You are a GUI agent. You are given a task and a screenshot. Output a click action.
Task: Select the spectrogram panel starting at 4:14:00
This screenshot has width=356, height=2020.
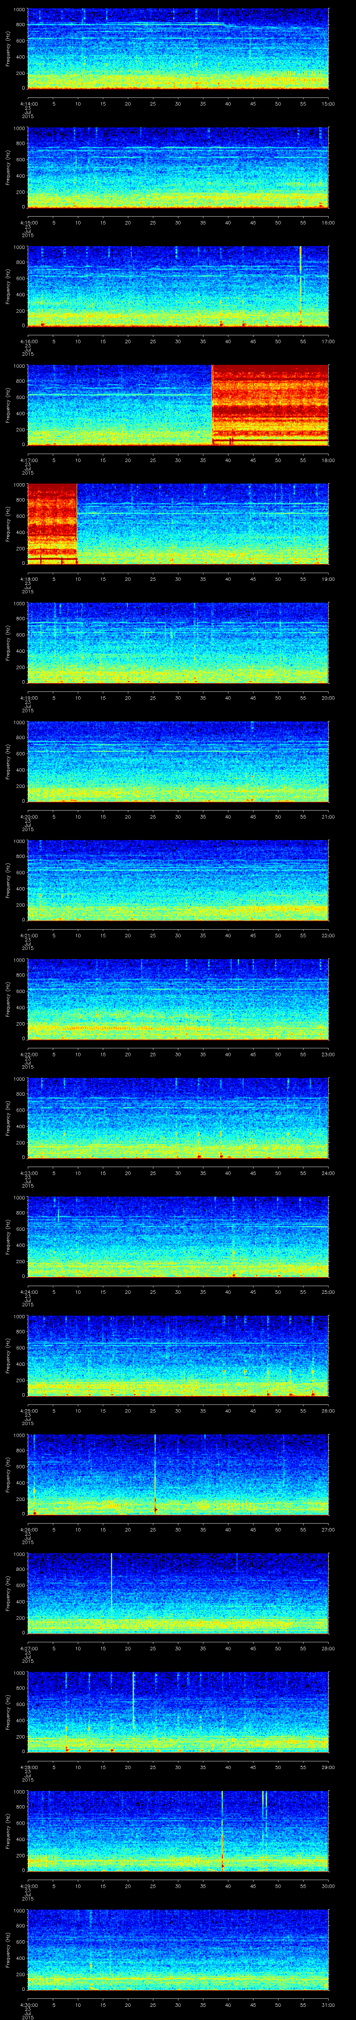coord(178,49)
